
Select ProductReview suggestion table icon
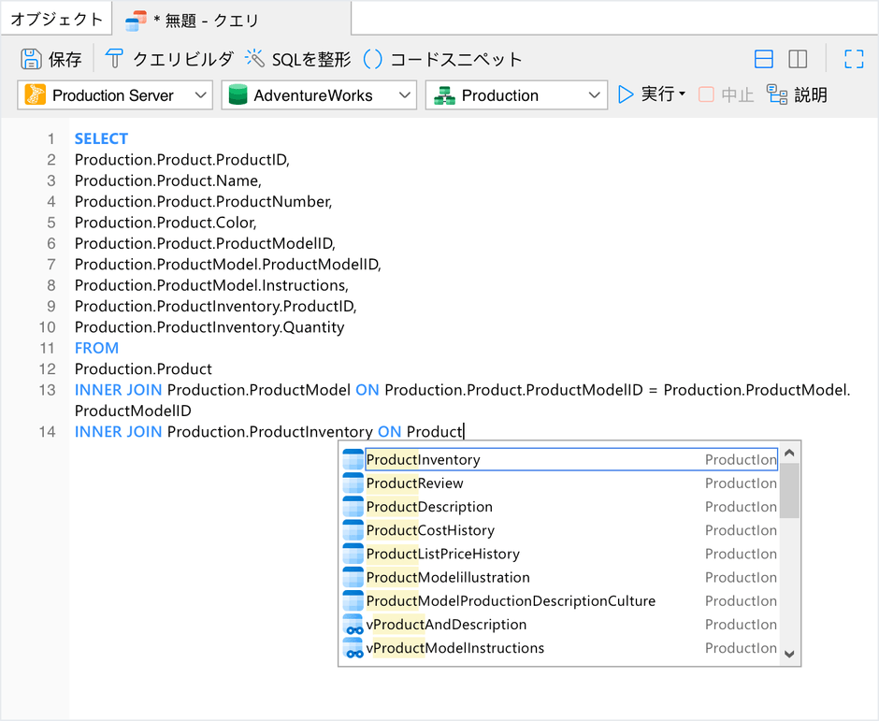353,483
